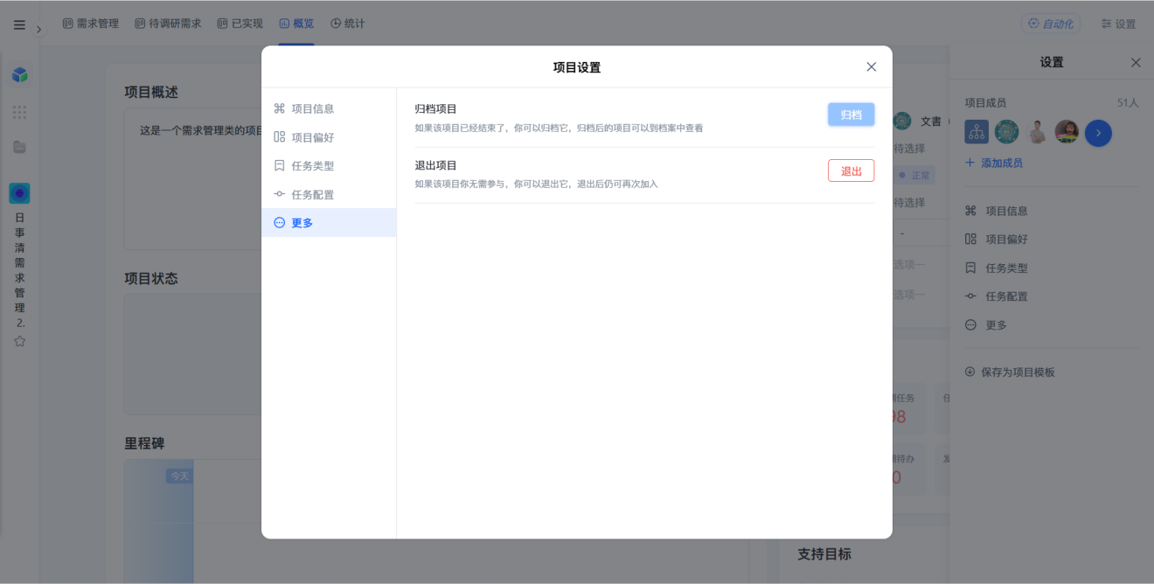Image resolution: width=1154 pixels, height=584 pixels.
Task: Open the 统计 tab
Action: tap(348, 24)
